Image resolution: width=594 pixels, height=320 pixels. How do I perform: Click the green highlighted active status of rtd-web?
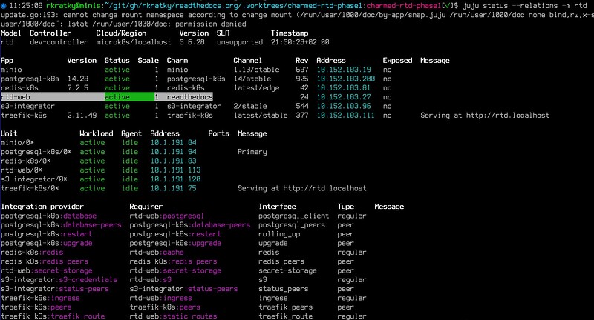point(117,97)
